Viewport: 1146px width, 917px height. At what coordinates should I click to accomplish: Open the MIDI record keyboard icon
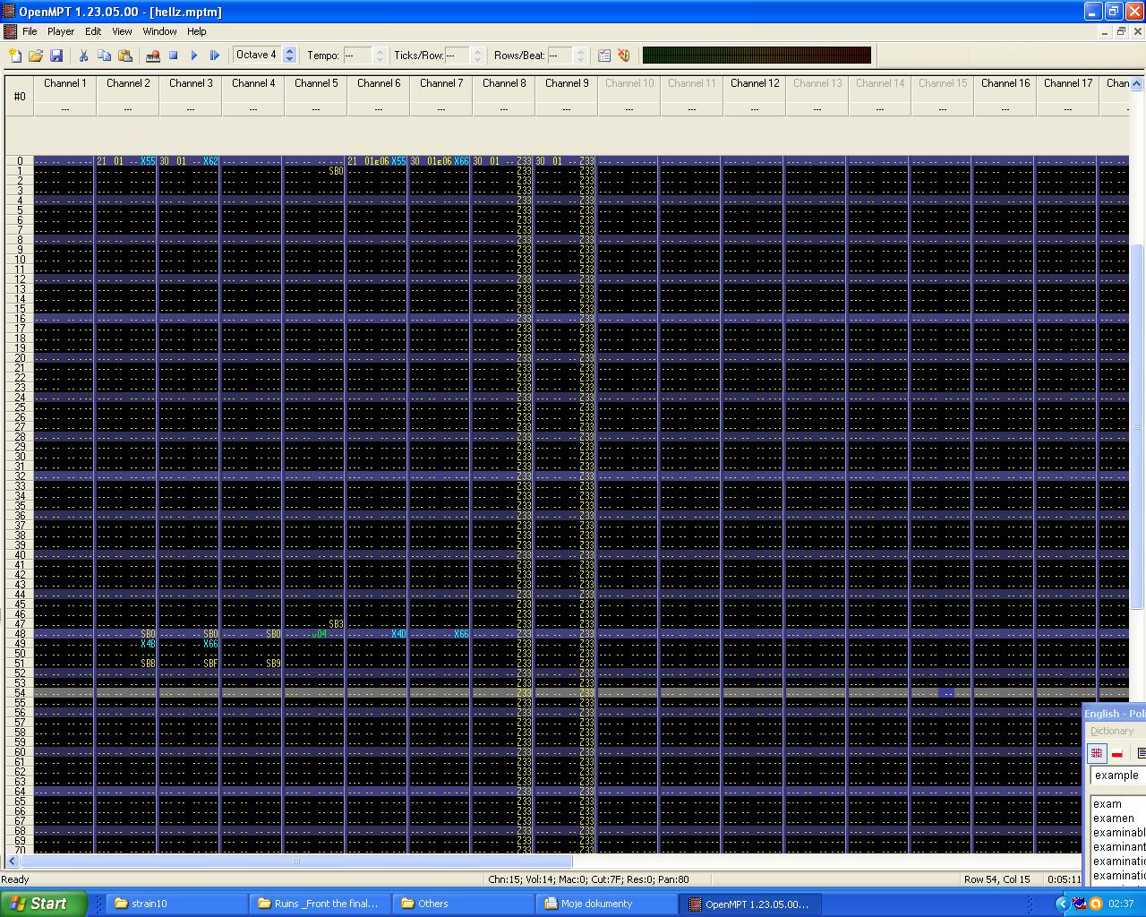[x=153, y=56]
